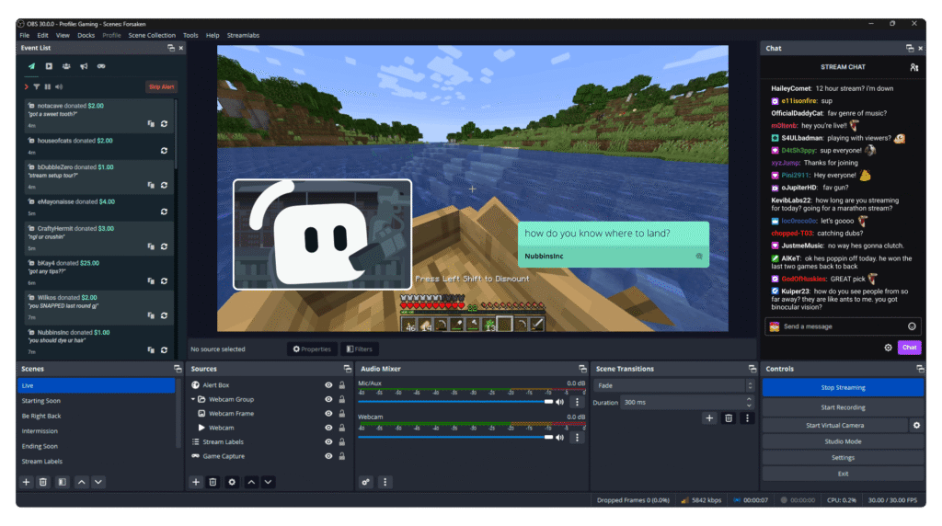Open the Edit menu
942x526 pixels.
[x=42, y=36]
